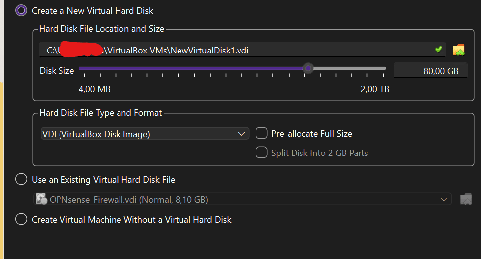
Task: Click the greyed folder icon for existing disk
Action: point(466,199)
